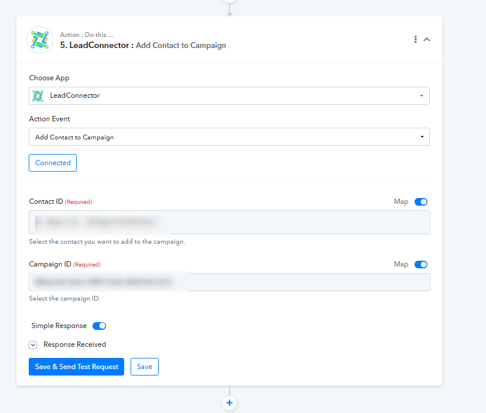Open the three-dot step options menu
Image resolution: width=486 pixels, height=413 pixels.
[x=415, y=39]
